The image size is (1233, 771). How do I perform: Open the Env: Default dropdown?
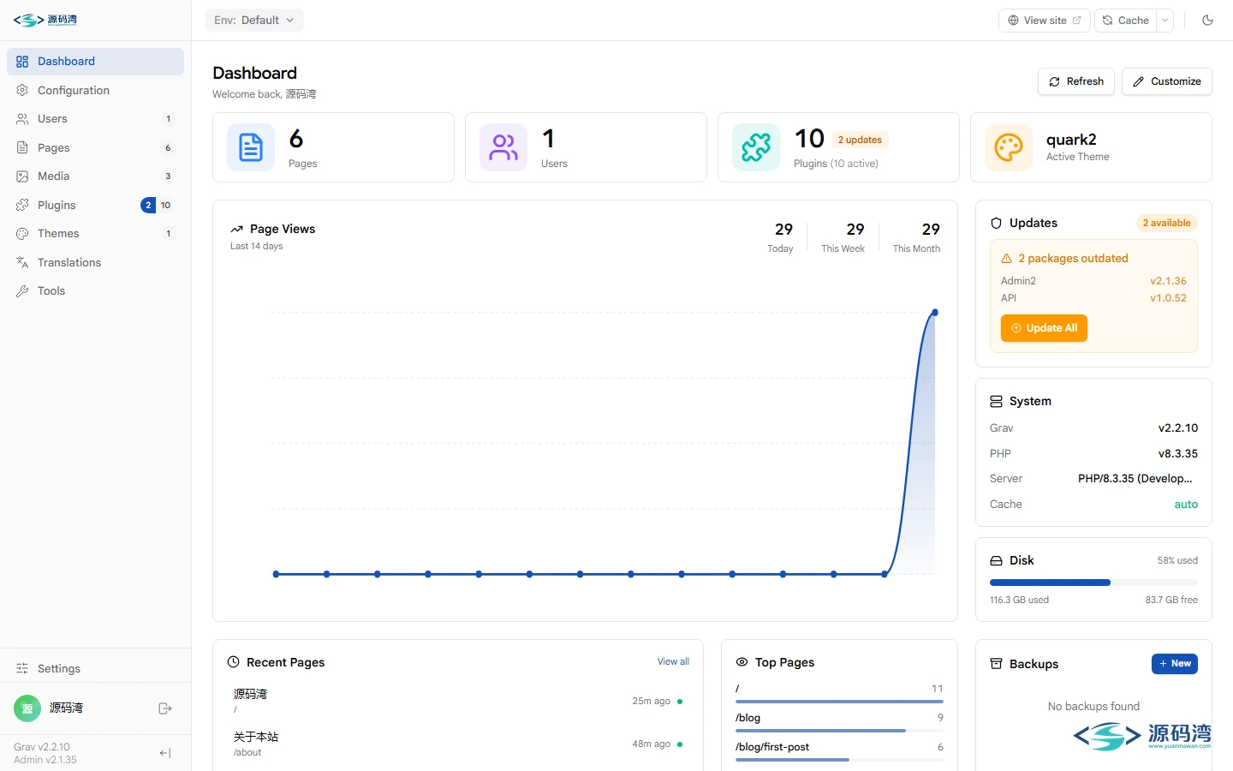pos(254,21)
